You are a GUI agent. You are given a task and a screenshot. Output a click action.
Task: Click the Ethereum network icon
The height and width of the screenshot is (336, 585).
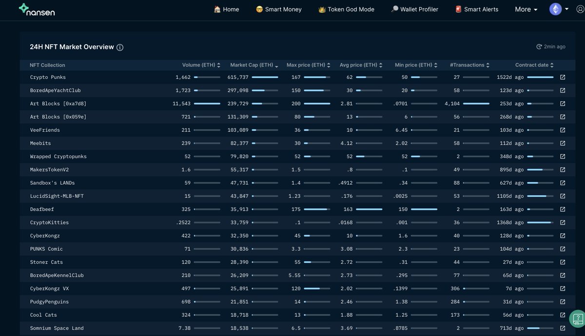click(x=556, y=9)
